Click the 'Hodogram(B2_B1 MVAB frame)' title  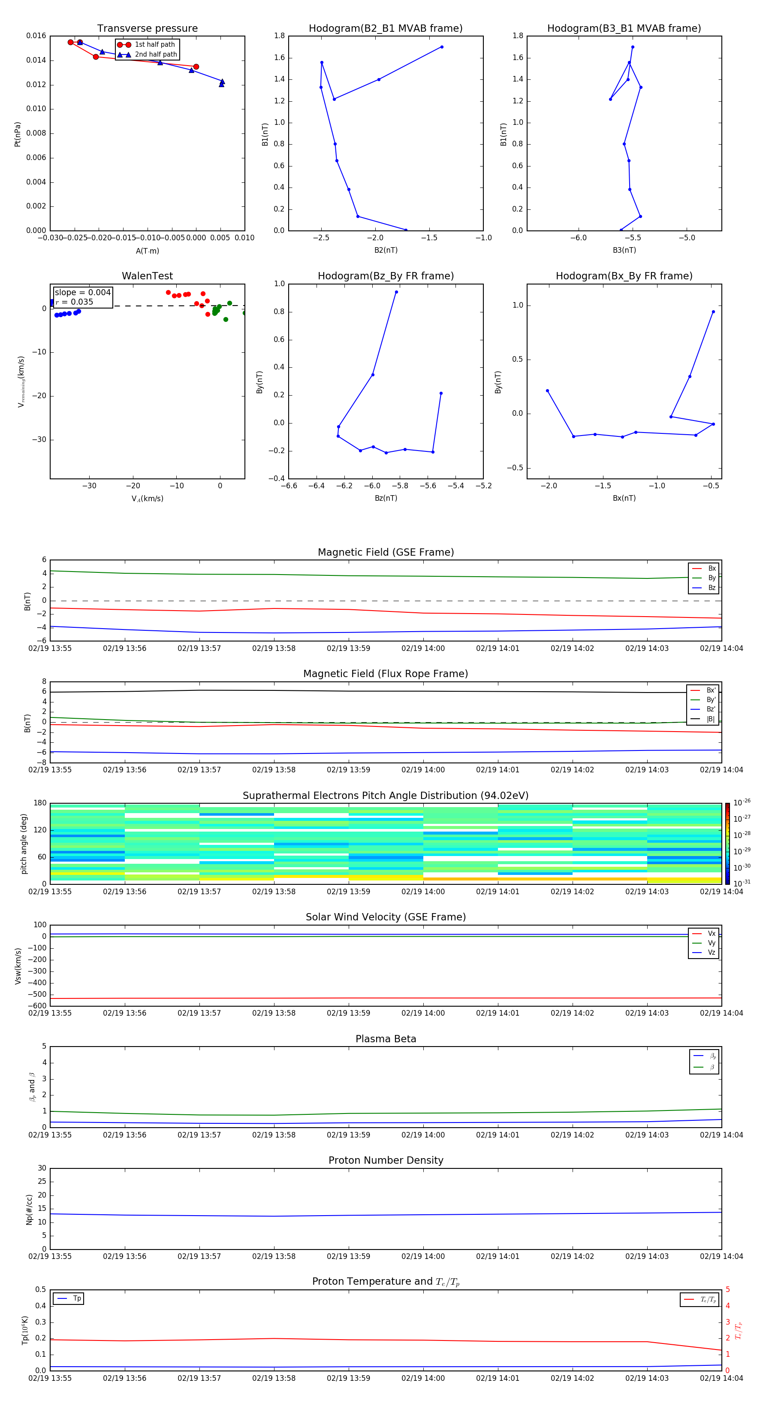point(386,29)
